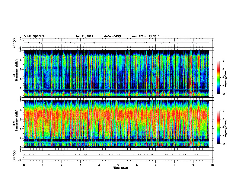Click the ch.1 spectrogram color bar
Screen dimensions: 239x185
pyautogui.click(x=218, y=77)
